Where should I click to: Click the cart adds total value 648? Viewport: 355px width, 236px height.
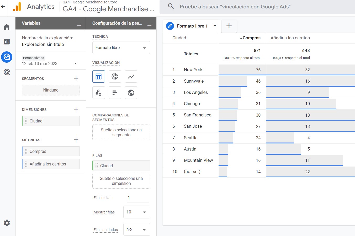click(x=306, y=50)
